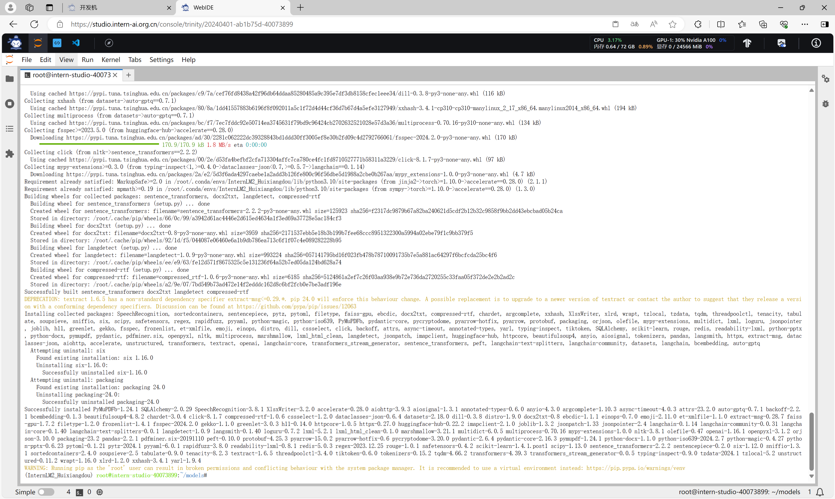Refresh the current page
The image size is (835, 499).
click(x=34, y=24)
